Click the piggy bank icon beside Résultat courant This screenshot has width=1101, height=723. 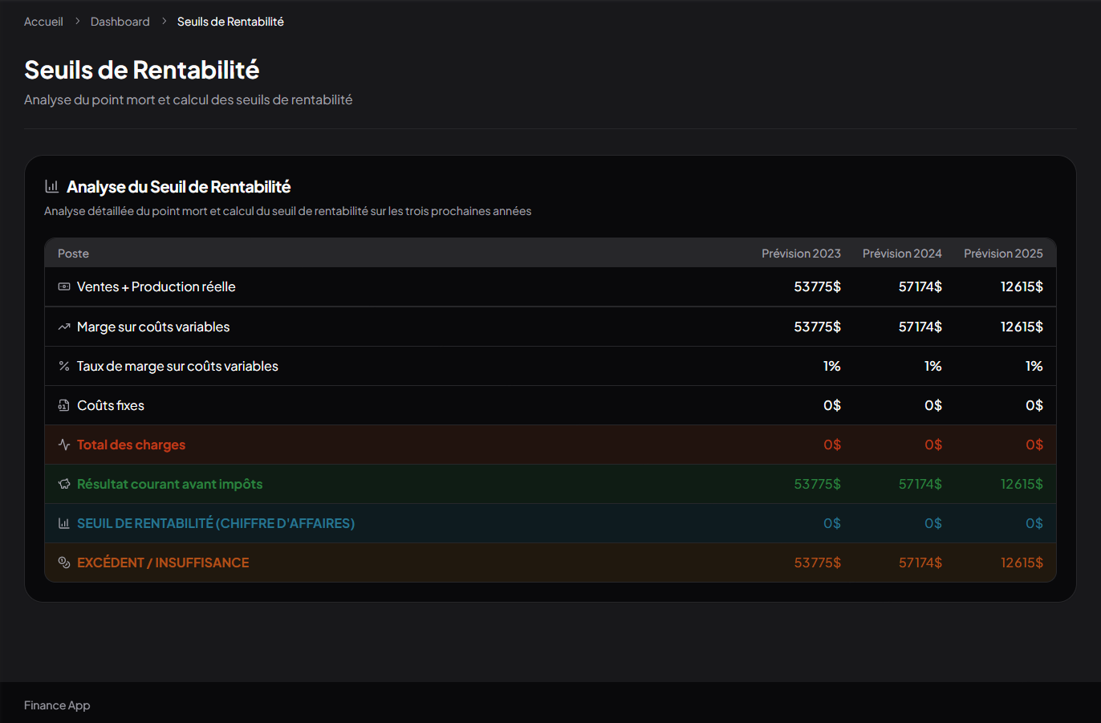tap(64, 484)
